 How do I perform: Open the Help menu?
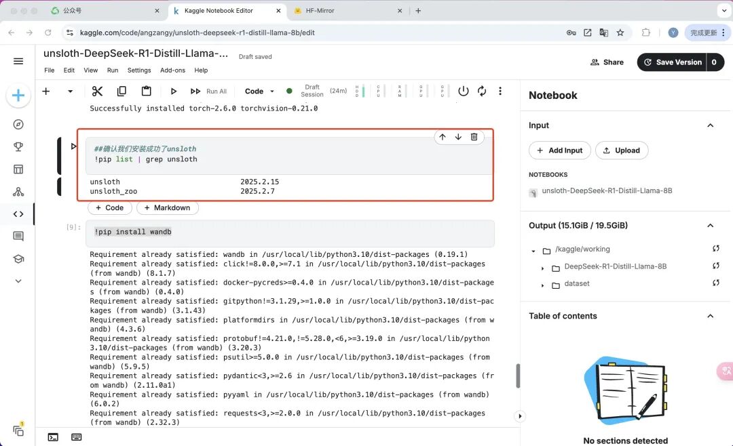click(201, 70)
